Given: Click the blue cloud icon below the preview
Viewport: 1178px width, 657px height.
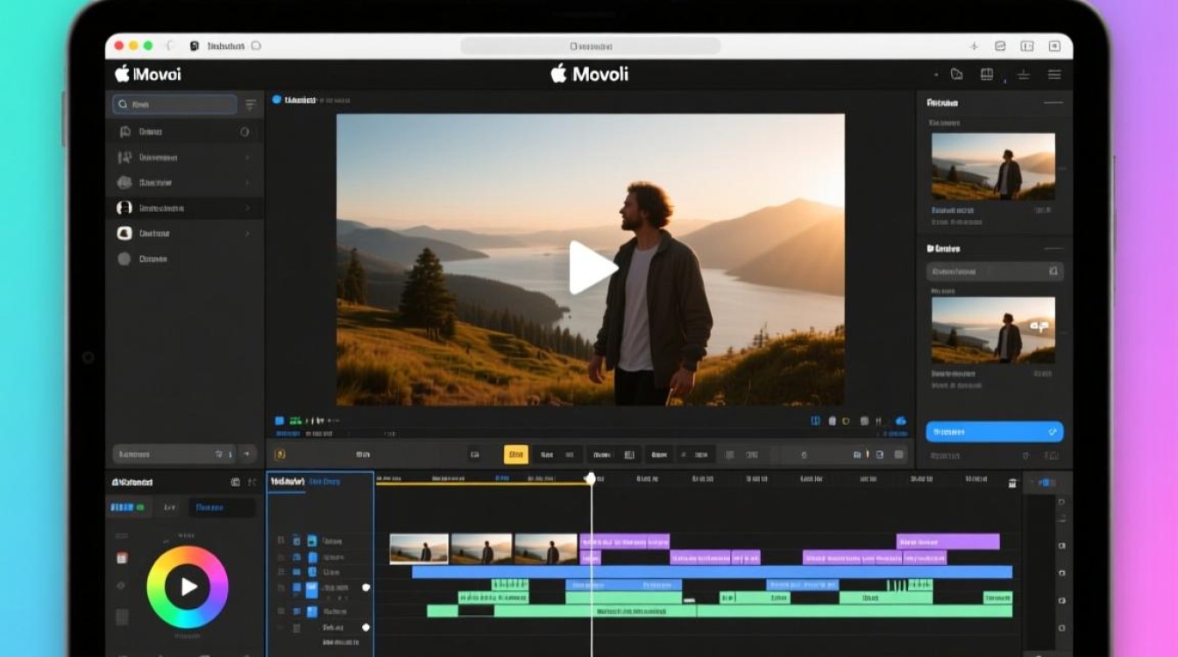Looking at the screenshot, I should point(900,421).
